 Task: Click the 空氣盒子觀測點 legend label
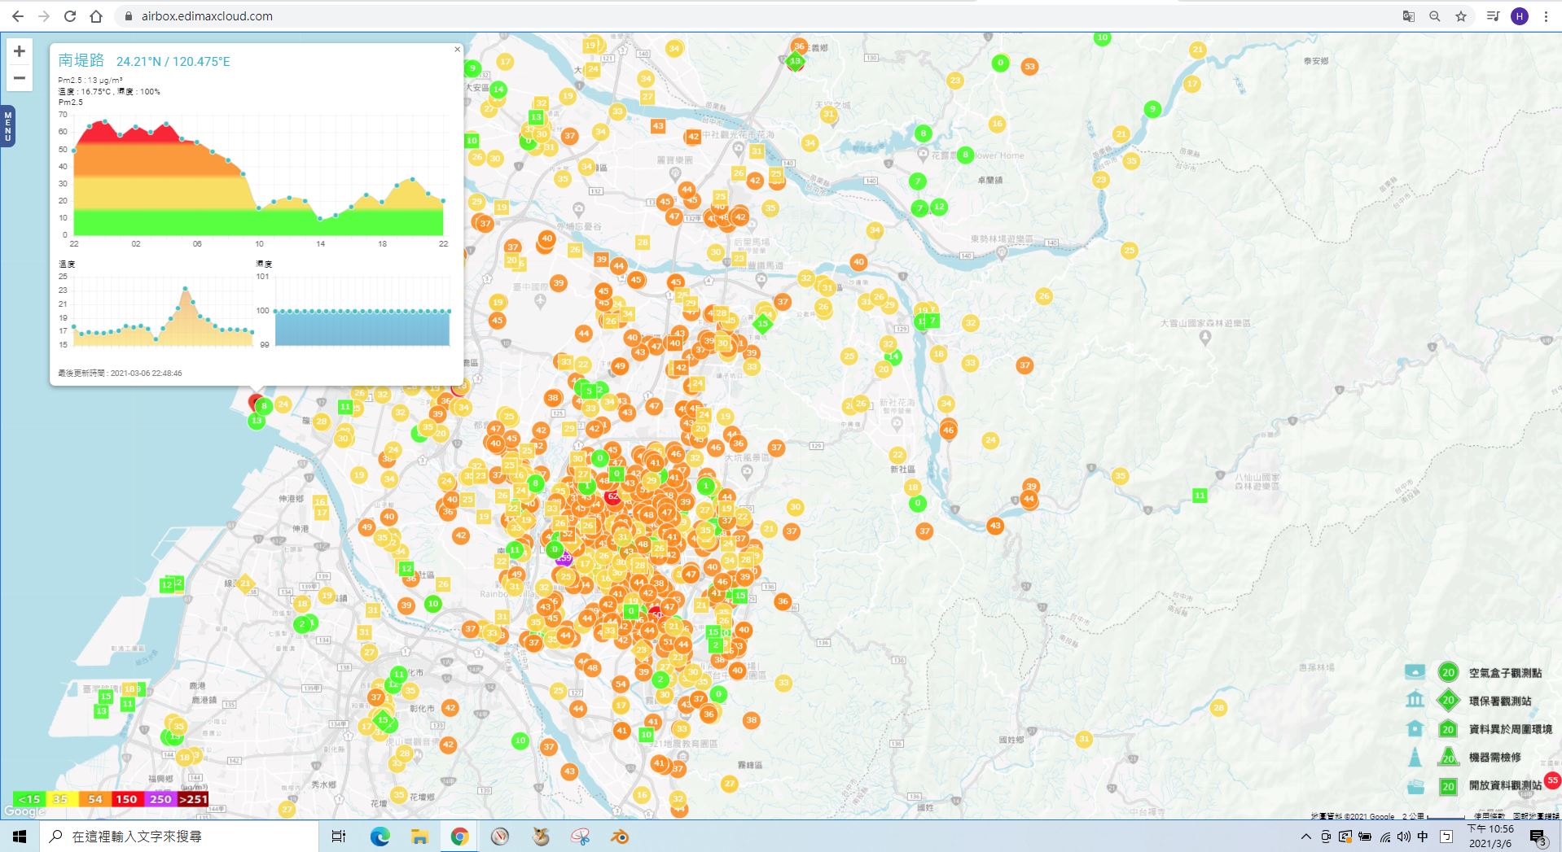(1505, 673)
